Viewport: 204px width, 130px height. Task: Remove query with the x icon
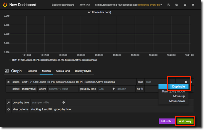[x=192, y=82]
